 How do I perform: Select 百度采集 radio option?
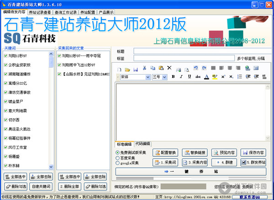tap(118, 158)
